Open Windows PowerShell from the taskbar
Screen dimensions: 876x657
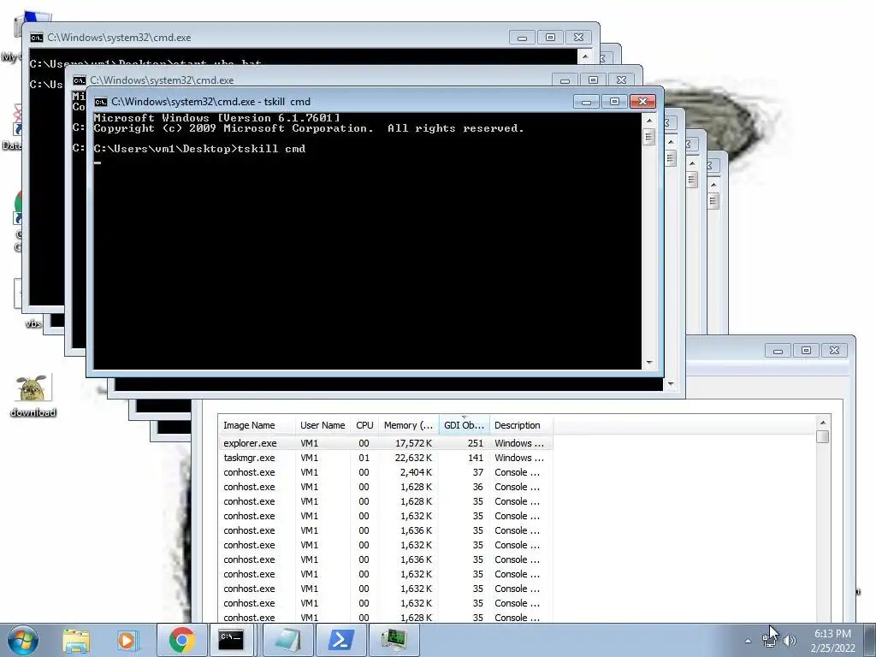point(340,640)
